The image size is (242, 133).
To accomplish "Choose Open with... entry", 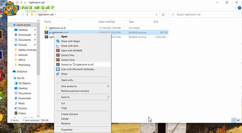I will click(x=68, y=80).
